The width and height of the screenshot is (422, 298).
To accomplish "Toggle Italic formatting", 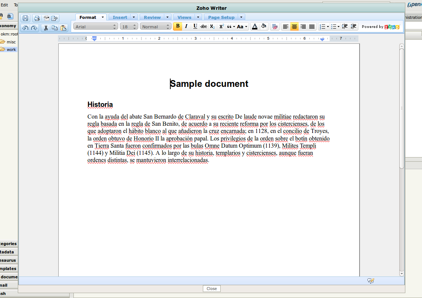I will pyautogui.click(x=186, y=26).
